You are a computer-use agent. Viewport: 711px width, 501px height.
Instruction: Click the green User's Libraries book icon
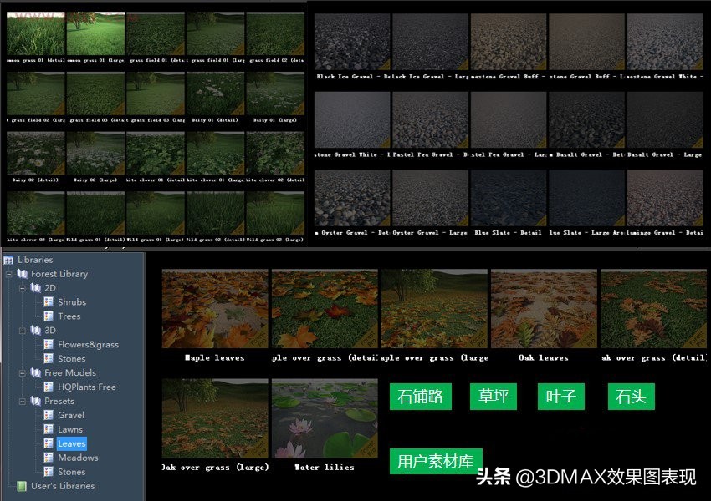(x=22, y=486)
